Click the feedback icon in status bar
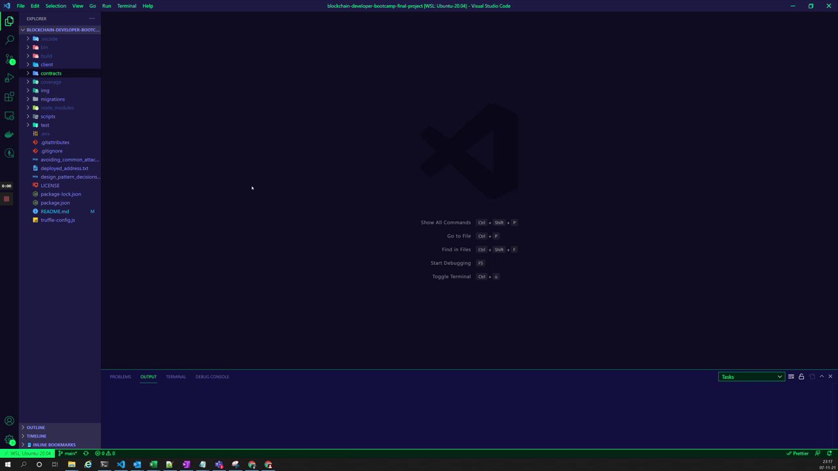 (817, 453)
